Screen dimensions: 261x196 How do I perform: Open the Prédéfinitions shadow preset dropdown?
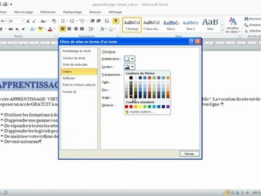(x=129, y=59)
